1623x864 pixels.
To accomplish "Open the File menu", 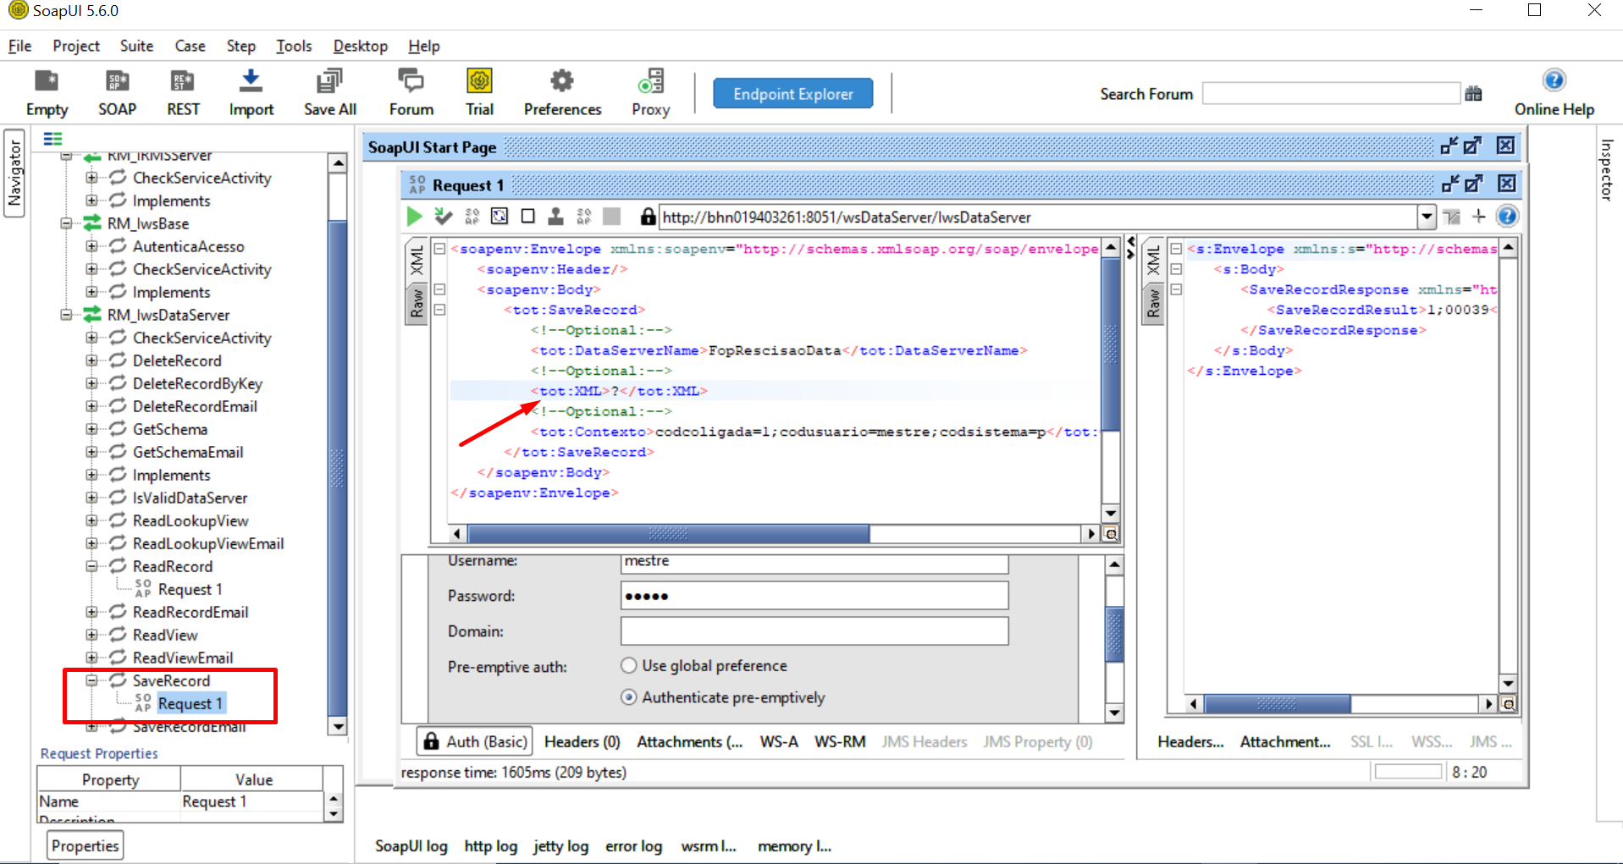I will [x=19, y=46].
